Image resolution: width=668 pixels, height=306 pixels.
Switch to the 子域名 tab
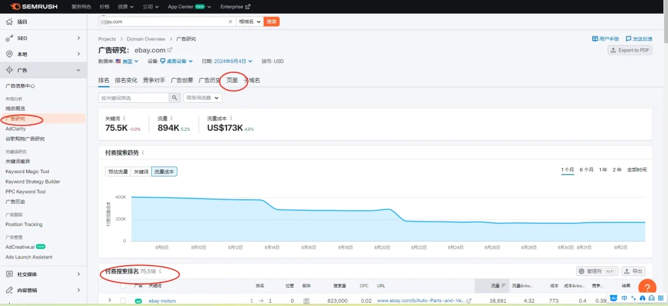point(252,80)
